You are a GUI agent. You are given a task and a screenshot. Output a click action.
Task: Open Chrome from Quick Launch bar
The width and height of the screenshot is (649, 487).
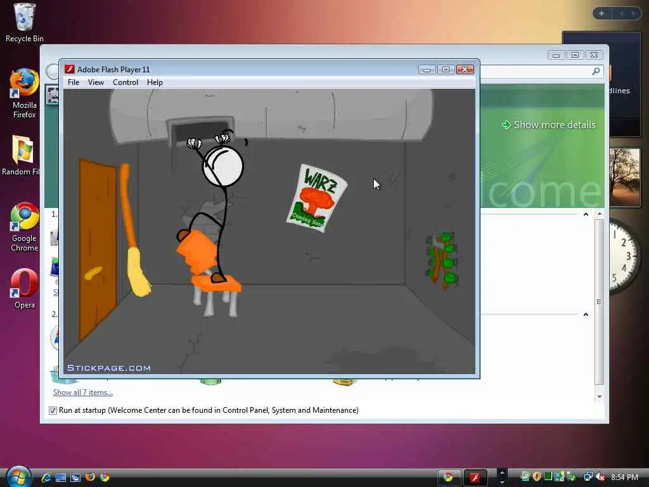pyautogui.click(x=105, y=477)
